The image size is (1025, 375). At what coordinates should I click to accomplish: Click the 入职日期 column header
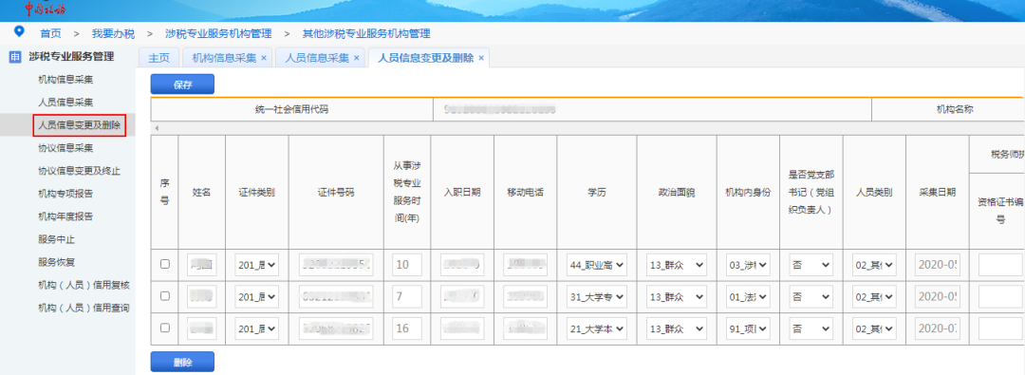click(463, 193)
